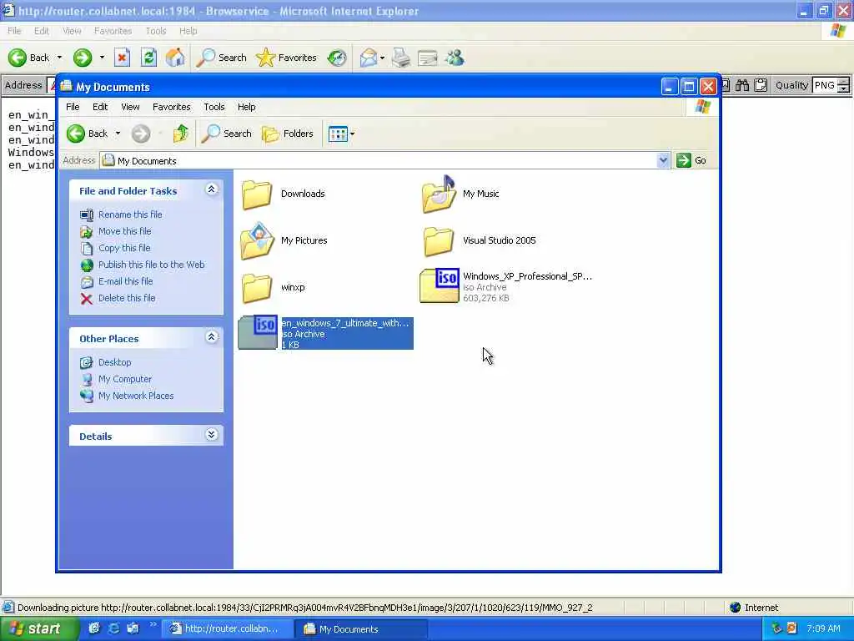Click Search in Internet Explorer toolbar
The image size is (854, 641).
coord(221,58)
